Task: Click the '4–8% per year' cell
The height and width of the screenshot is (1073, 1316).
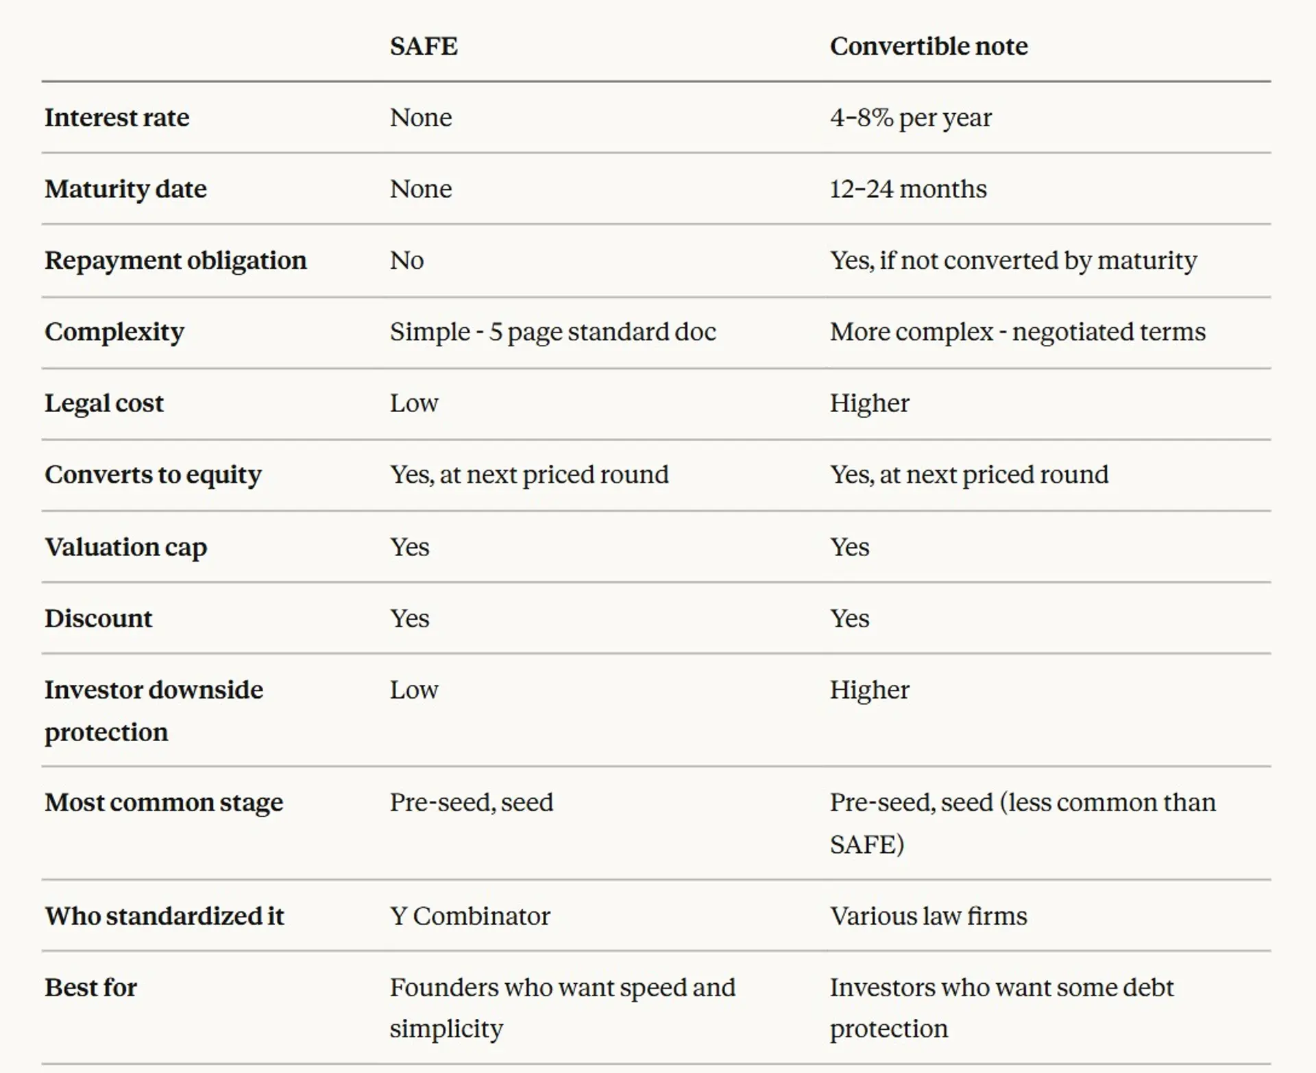Action: (911, 118)
